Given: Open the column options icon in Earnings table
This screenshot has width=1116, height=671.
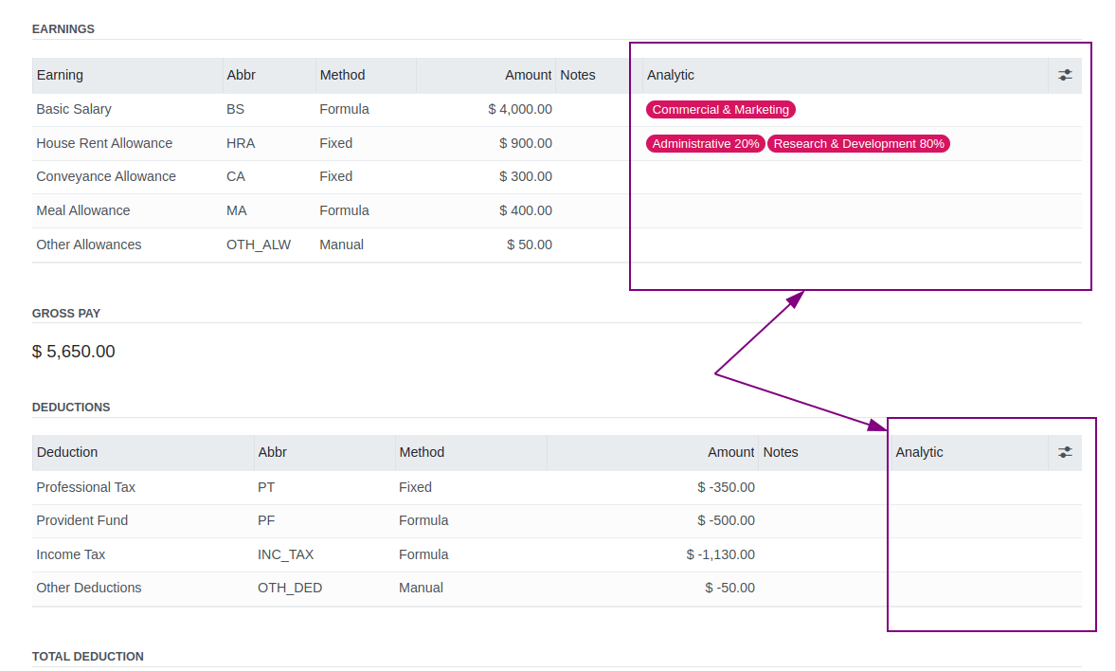Looking at the screenshot, I should [x=1065, y=75].
